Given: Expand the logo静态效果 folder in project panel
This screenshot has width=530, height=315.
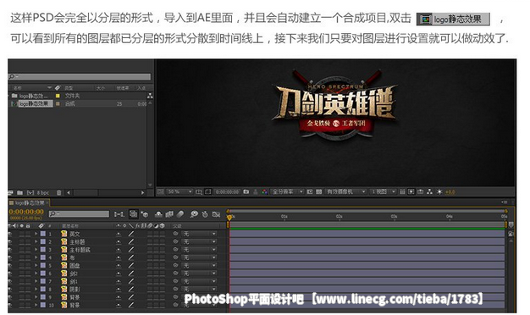Looking at the screenshot, I should pyautogui.click(x=9, y=96).
